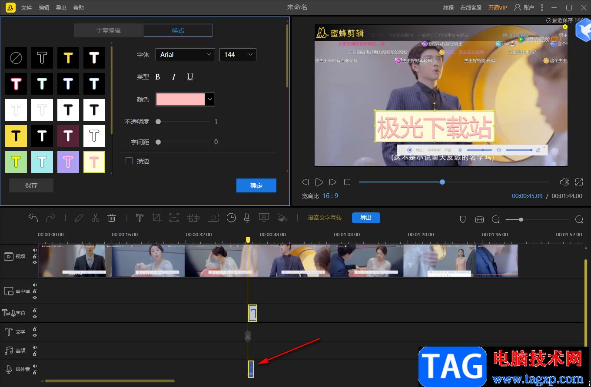The image size is (591, 387).
Task: Open the 帮助 menu
Action: pos(79,8)
